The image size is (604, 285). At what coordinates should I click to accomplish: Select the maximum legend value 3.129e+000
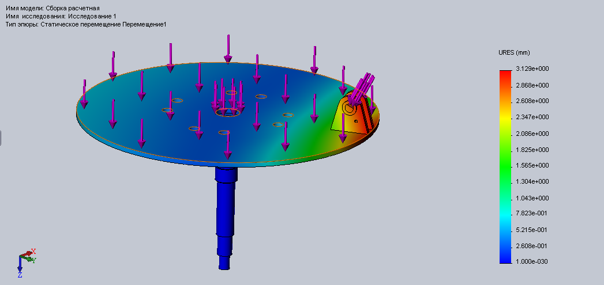[532, 69]
